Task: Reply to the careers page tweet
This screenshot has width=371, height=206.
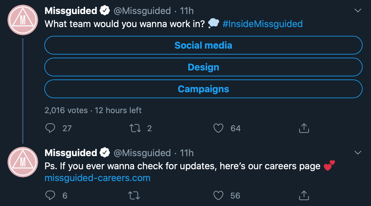Action: tap(50, 195)
